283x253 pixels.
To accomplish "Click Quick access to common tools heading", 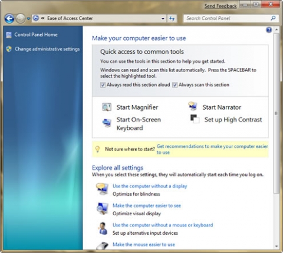I will 142,52.
